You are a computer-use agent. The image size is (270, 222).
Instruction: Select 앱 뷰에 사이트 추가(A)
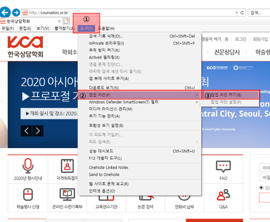(139, 78)
